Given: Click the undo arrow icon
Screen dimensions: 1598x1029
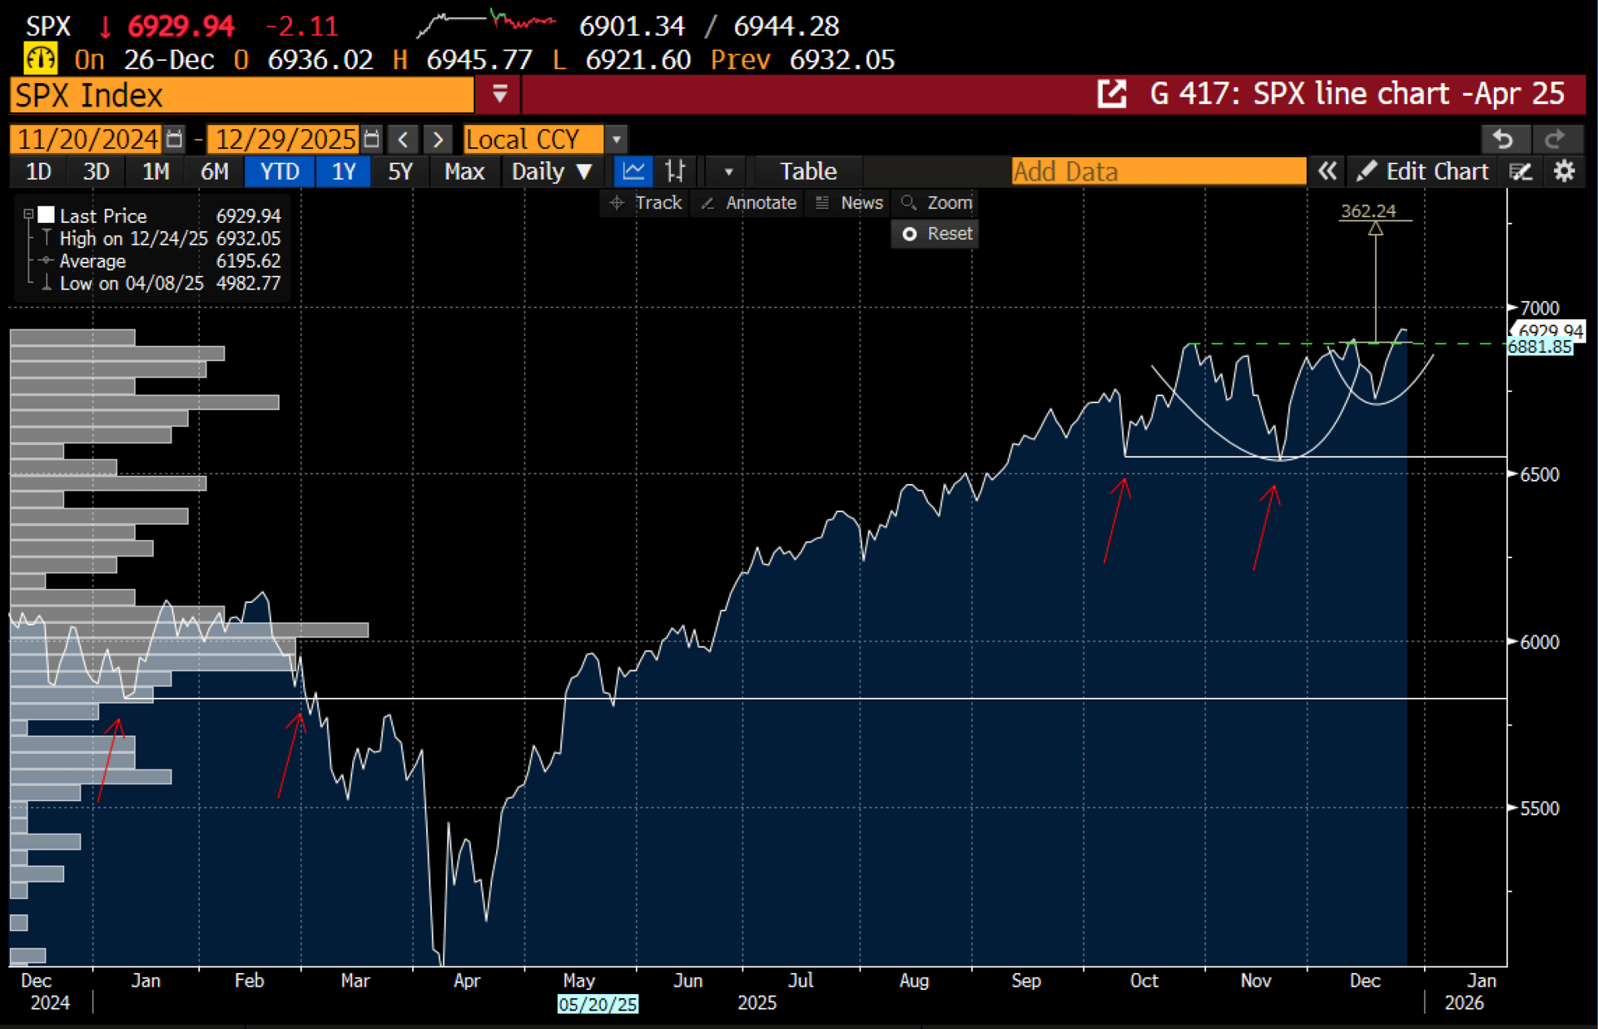Looking at the screenshot, I should pos(1503,138).
